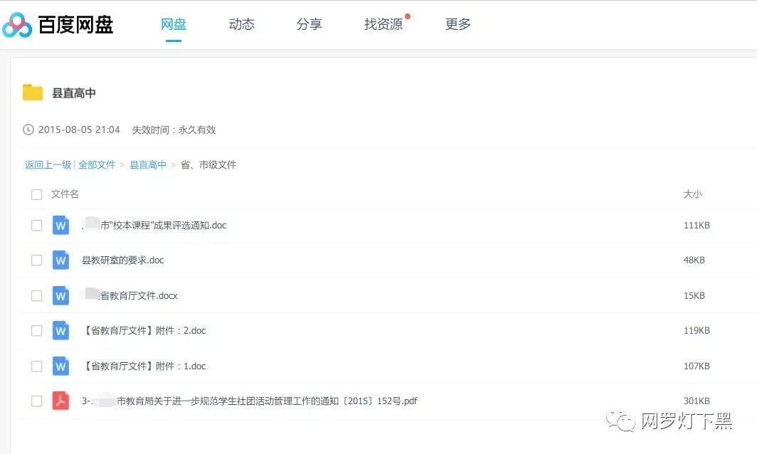Check the checkbox for 县教研室的要求.doc
The image size is (757, 454).
pyautogui.click(x=36, y=260)
